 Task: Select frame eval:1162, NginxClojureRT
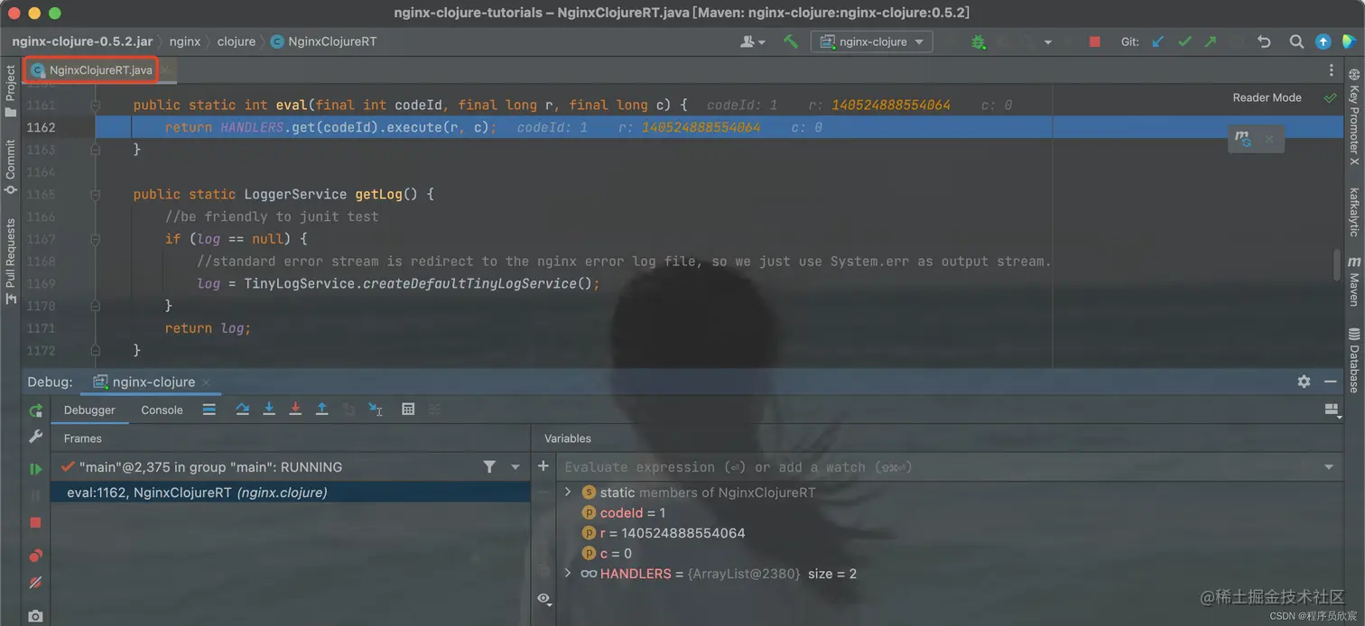tap(291, 493)
